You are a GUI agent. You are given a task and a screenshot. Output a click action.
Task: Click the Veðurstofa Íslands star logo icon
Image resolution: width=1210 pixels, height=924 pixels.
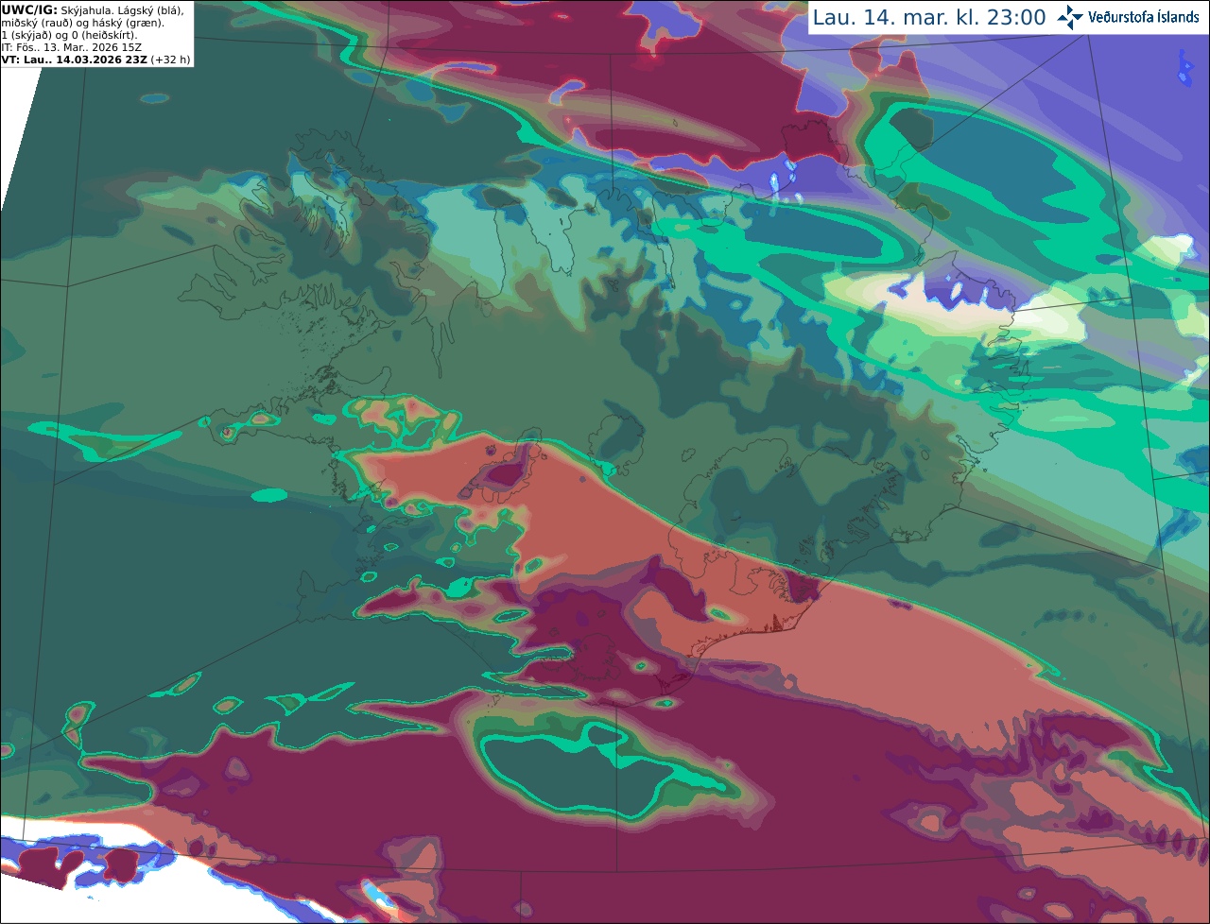[1070, 17]
